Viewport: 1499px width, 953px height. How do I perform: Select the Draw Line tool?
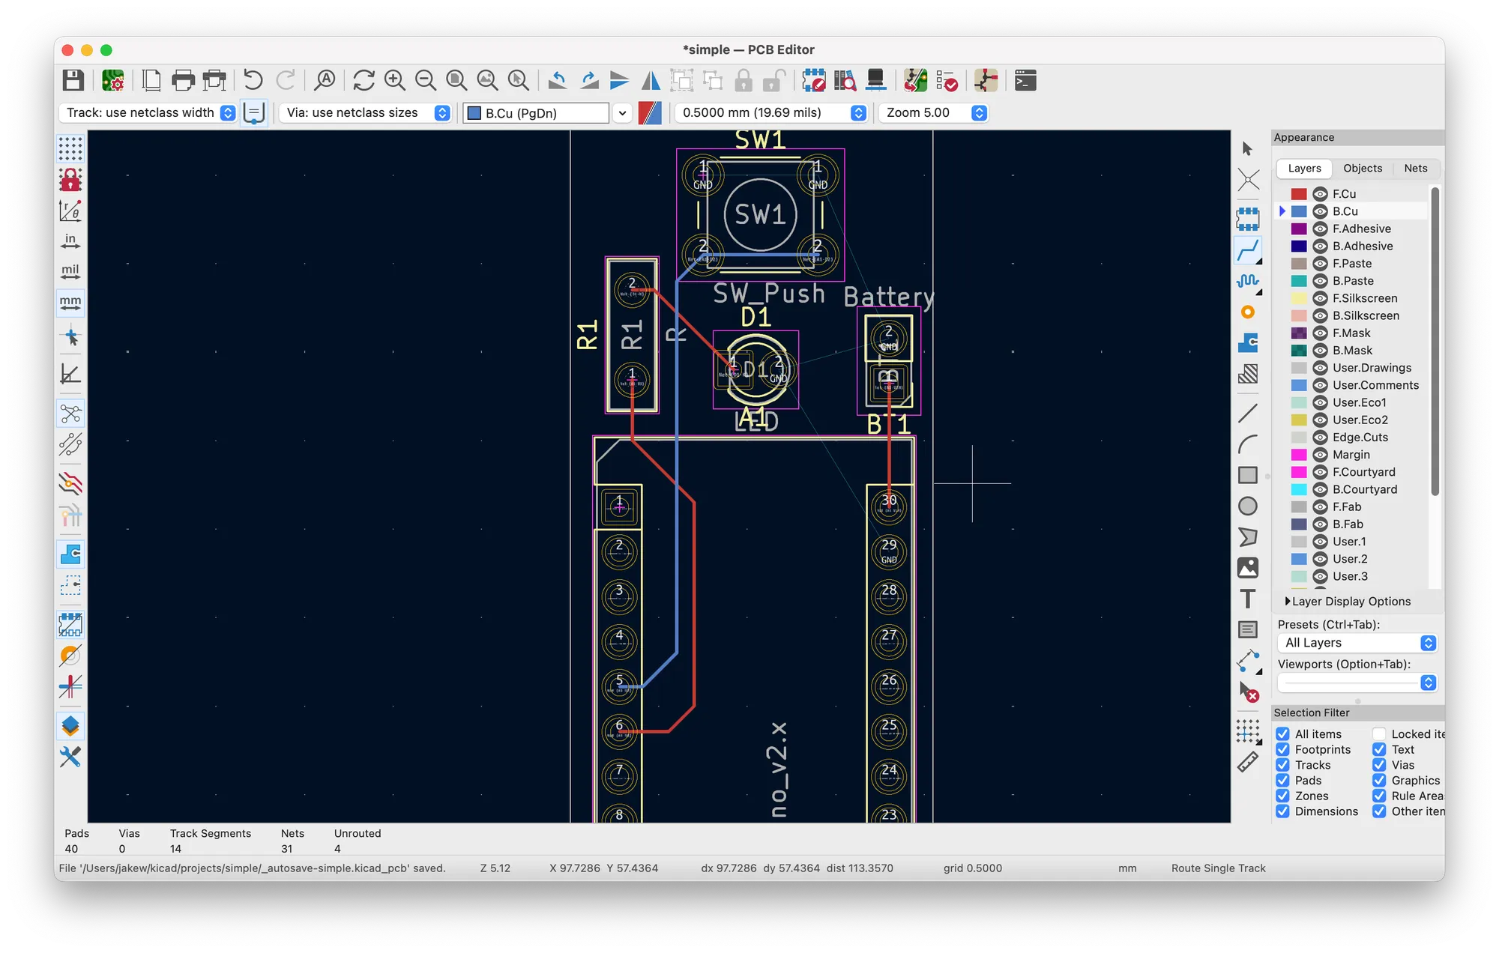click(1248, 413)
